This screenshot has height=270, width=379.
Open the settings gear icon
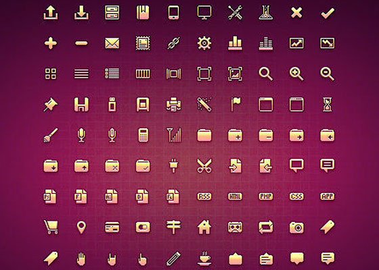[204, 43]
